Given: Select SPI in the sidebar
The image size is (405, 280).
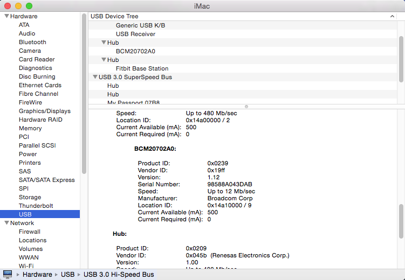Looking at the screenshot, I should (24, 188).
